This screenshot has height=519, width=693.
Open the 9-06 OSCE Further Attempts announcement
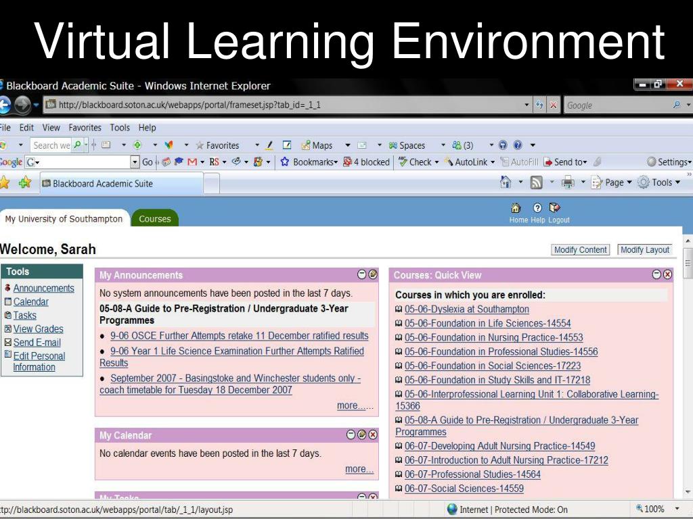(239, 335)
